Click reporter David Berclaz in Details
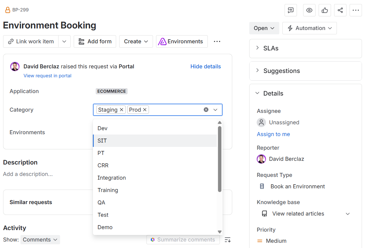This screenshot has height=248, width=366. (280, 159)
